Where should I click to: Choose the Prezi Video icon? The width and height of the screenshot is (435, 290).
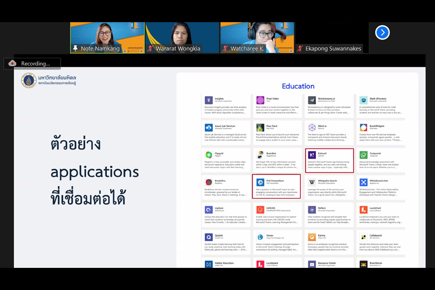click(x=260, y=100)
